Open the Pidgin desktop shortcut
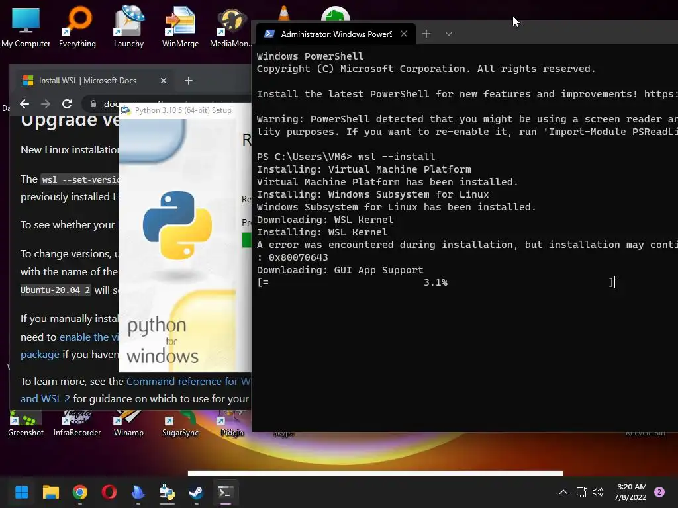 pos(232,424)
